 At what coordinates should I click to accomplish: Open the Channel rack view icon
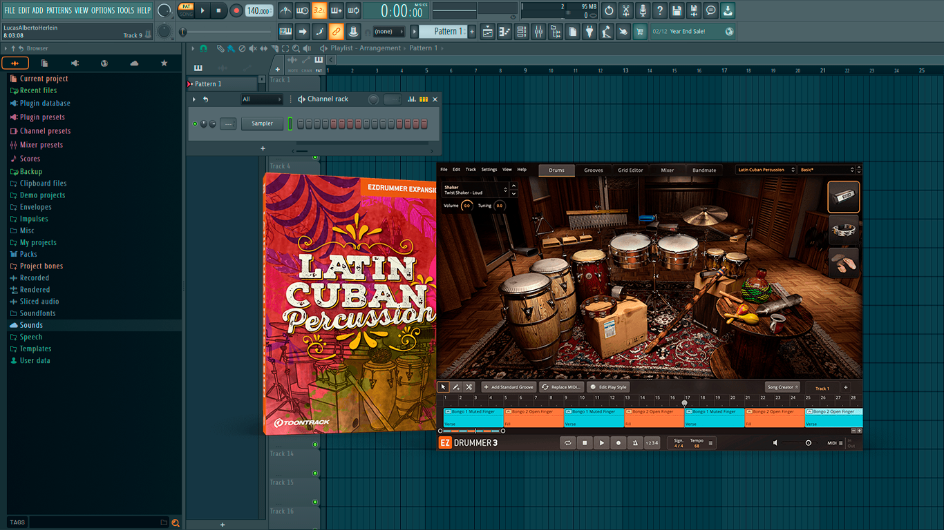(522, 31)
